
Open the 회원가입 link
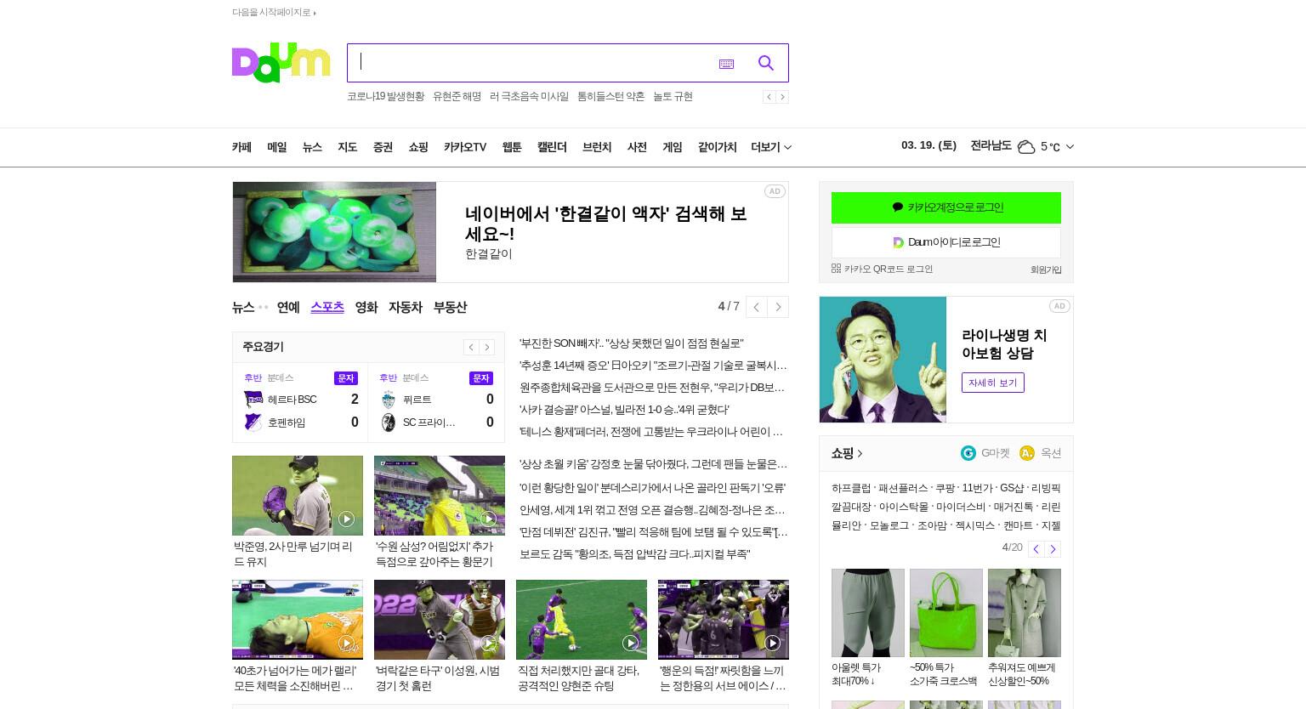coord(1046,269)
